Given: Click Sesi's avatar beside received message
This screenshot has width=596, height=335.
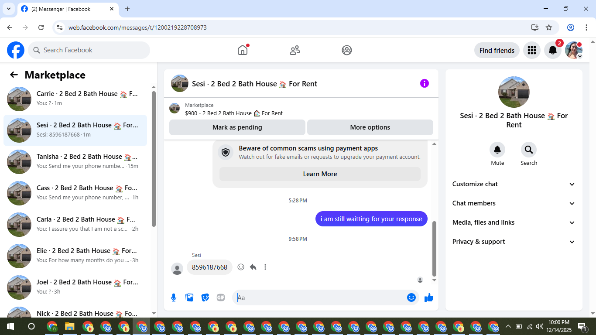Looking at the screenshot, I should click(x=177, y=268).
